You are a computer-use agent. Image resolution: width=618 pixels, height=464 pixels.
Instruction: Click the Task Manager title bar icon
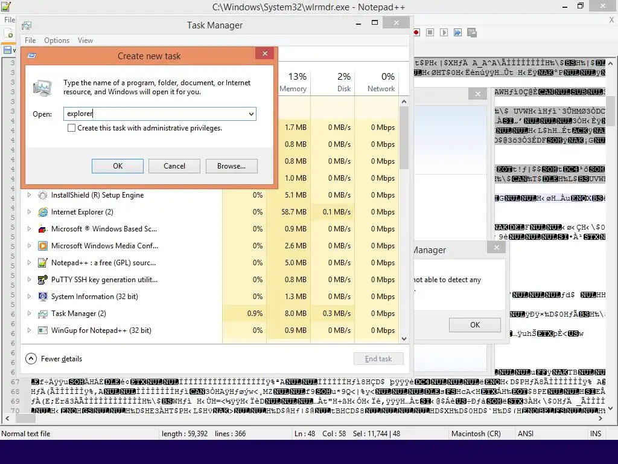point(27,25)
